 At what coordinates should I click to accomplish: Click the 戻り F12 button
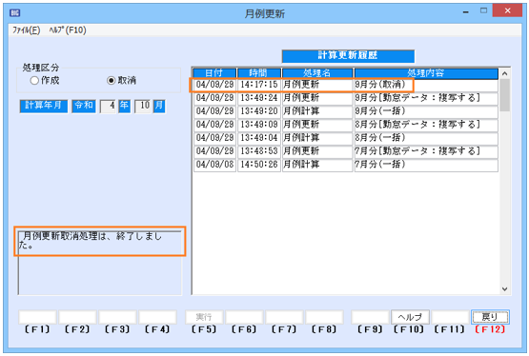(x=490, y=317)
